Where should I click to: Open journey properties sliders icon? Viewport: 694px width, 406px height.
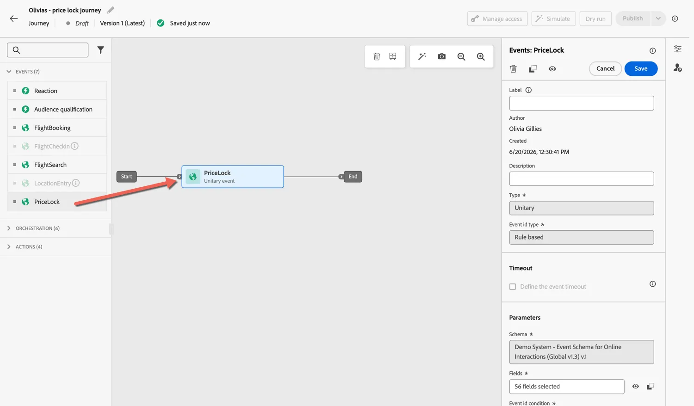tap(677, 49)
